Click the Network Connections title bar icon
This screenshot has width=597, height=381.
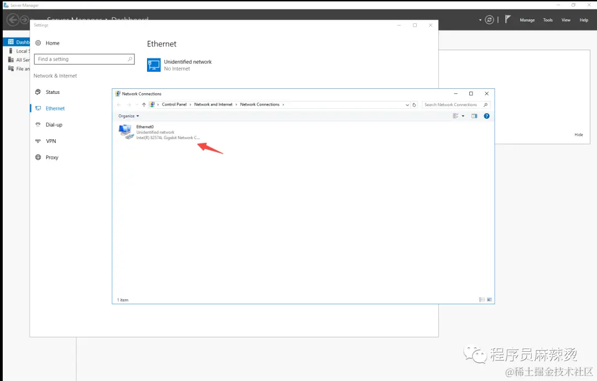pos(118,93)
